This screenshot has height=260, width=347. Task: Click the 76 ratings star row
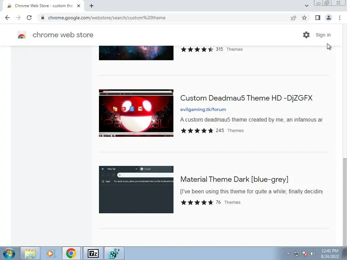pyautogui.click(x=197, y=202)
